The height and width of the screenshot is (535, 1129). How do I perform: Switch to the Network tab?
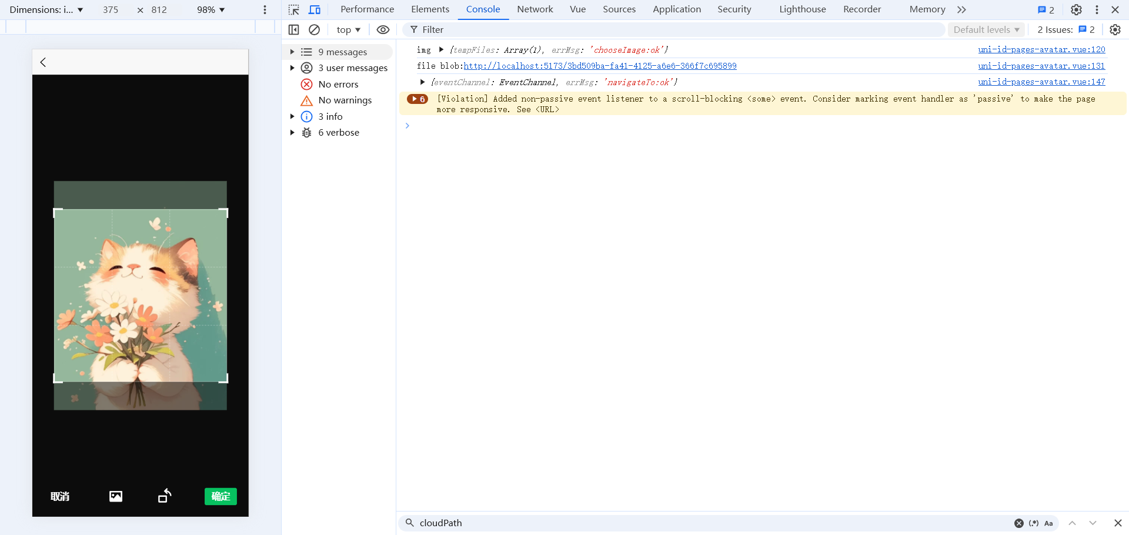click(535, 9)
